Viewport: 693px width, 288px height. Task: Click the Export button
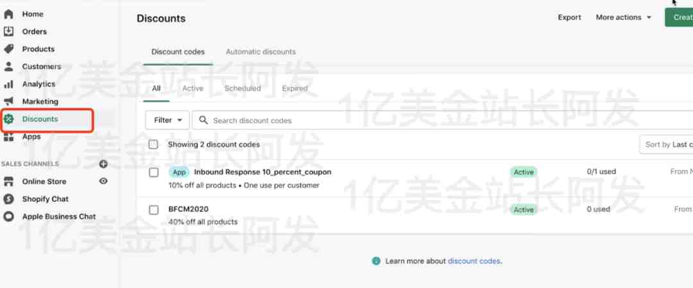[x=569, y=17]
